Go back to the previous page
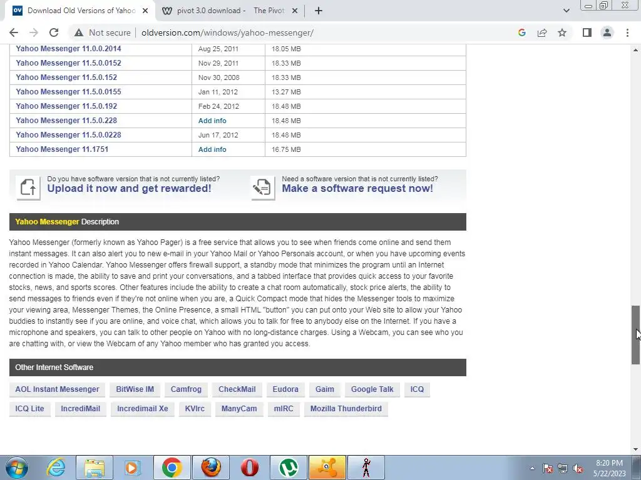This screenshot has width=641, height=480. (x=14, y=32)
